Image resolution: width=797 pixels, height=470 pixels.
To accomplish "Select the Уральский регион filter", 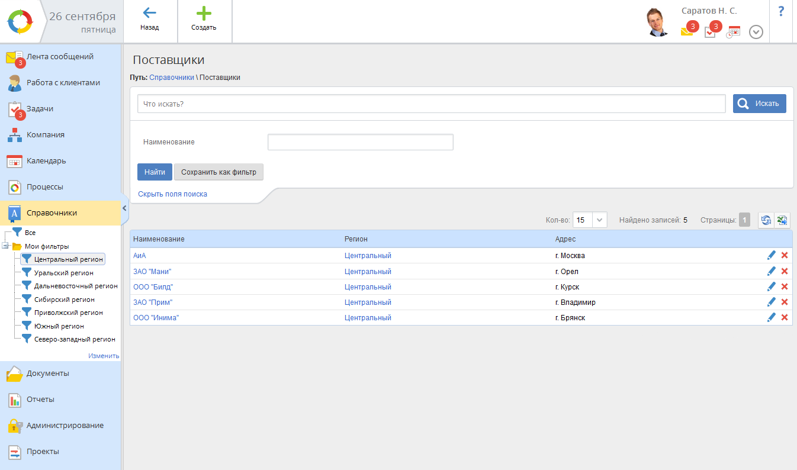I will coord(63,273).
